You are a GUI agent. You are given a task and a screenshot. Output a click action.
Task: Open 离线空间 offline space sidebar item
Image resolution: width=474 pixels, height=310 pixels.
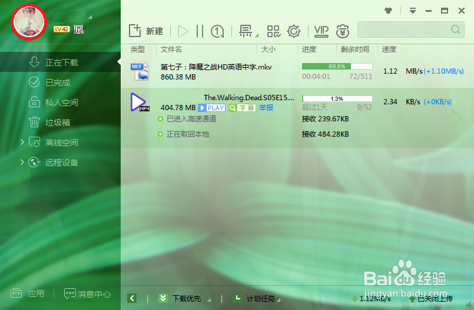coord(60,142)
